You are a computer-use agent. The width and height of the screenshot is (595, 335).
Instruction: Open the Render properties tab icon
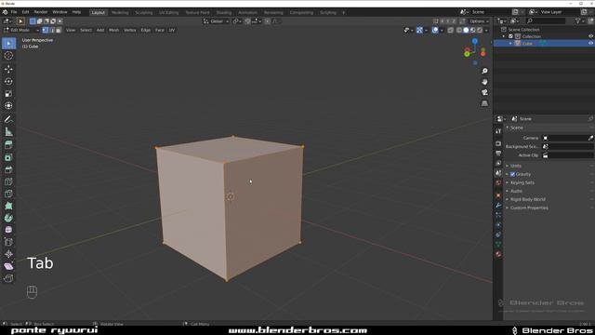498,143
